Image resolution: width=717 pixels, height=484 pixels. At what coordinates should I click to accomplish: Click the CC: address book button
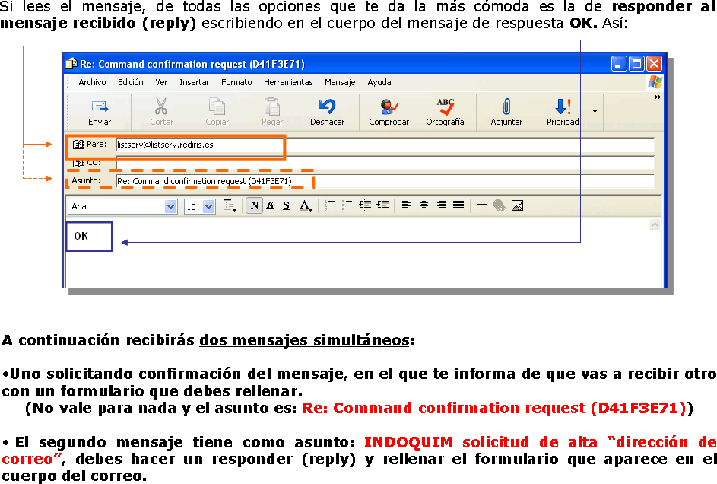(86, 162)
